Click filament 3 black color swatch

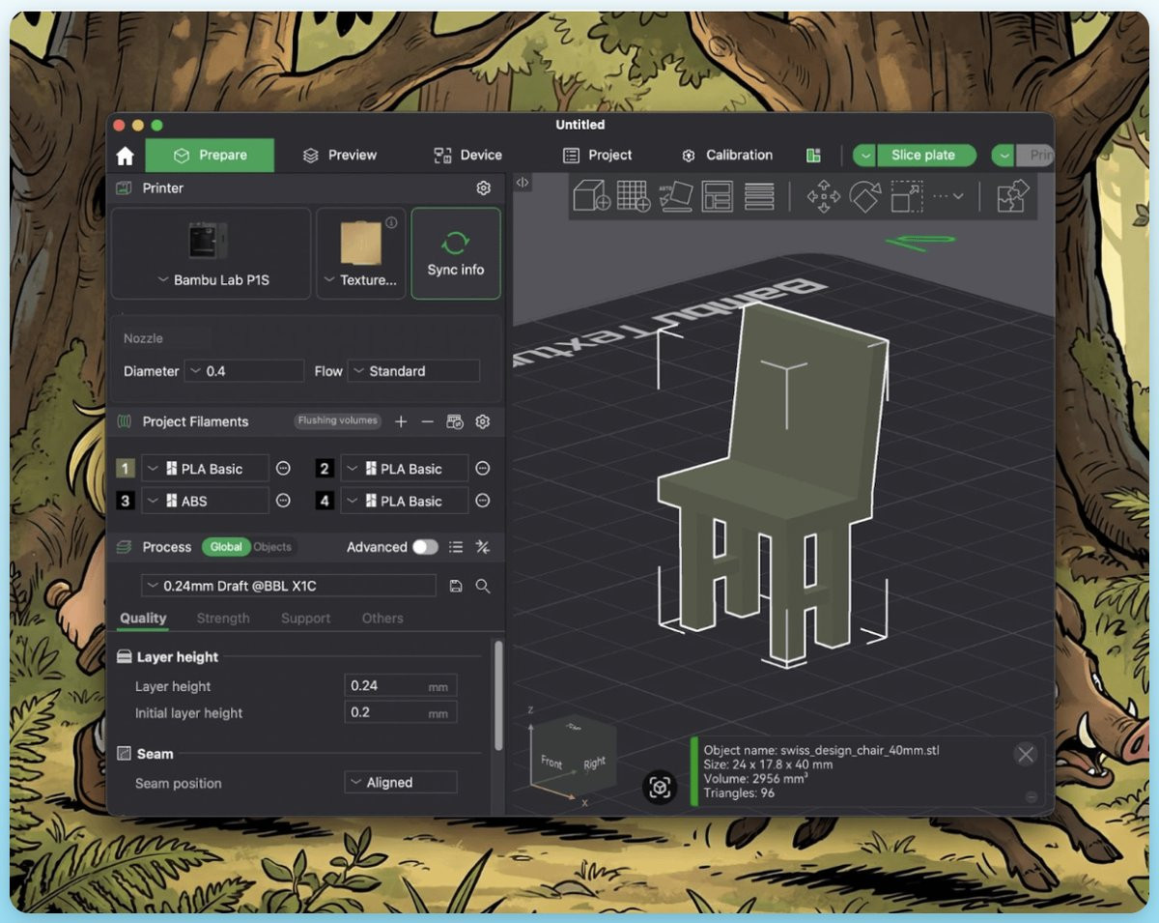coord(126,501)
